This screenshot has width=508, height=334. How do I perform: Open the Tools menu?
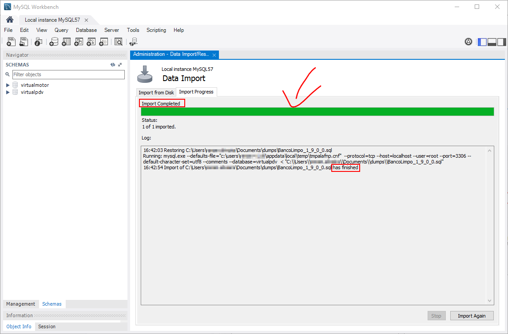pyautogui.click(x=133, y=30)
